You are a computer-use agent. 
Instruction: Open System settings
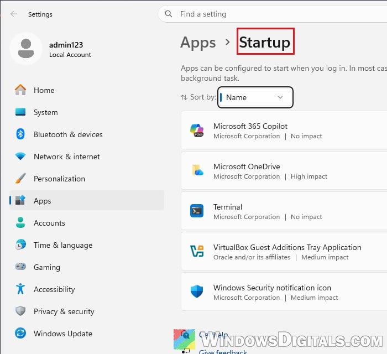tap(87, 112)
